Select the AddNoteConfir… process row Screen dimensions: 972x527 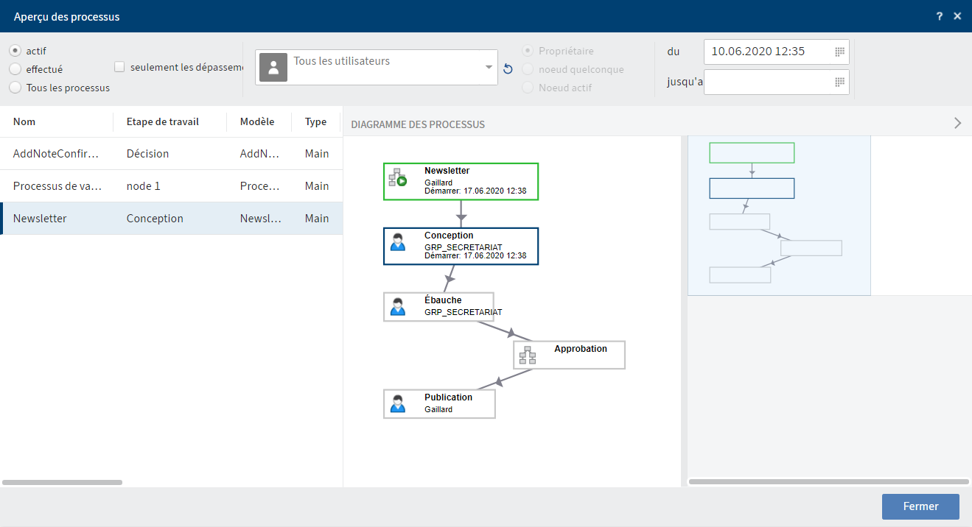171,154
